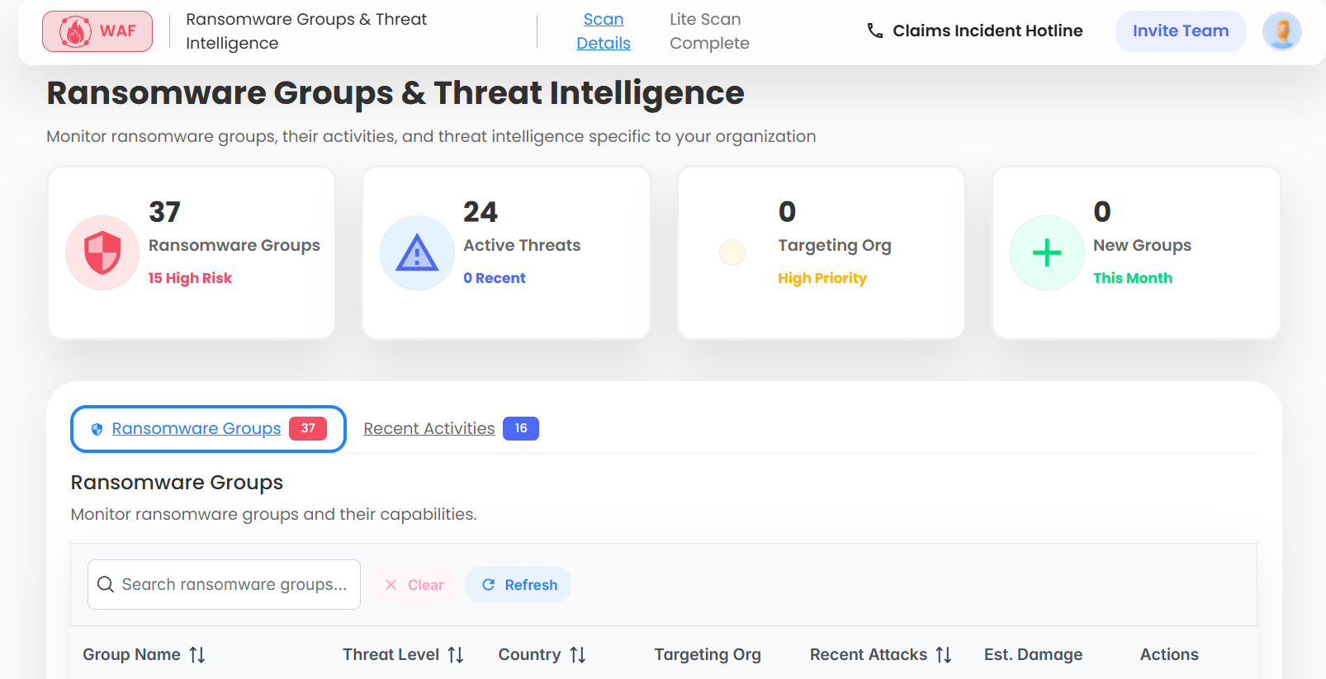Image resolution: width=1326 pixels, height=679 pixels.
Task: Click the magnifier icon in search field
Action: click(x=106, y=585)
